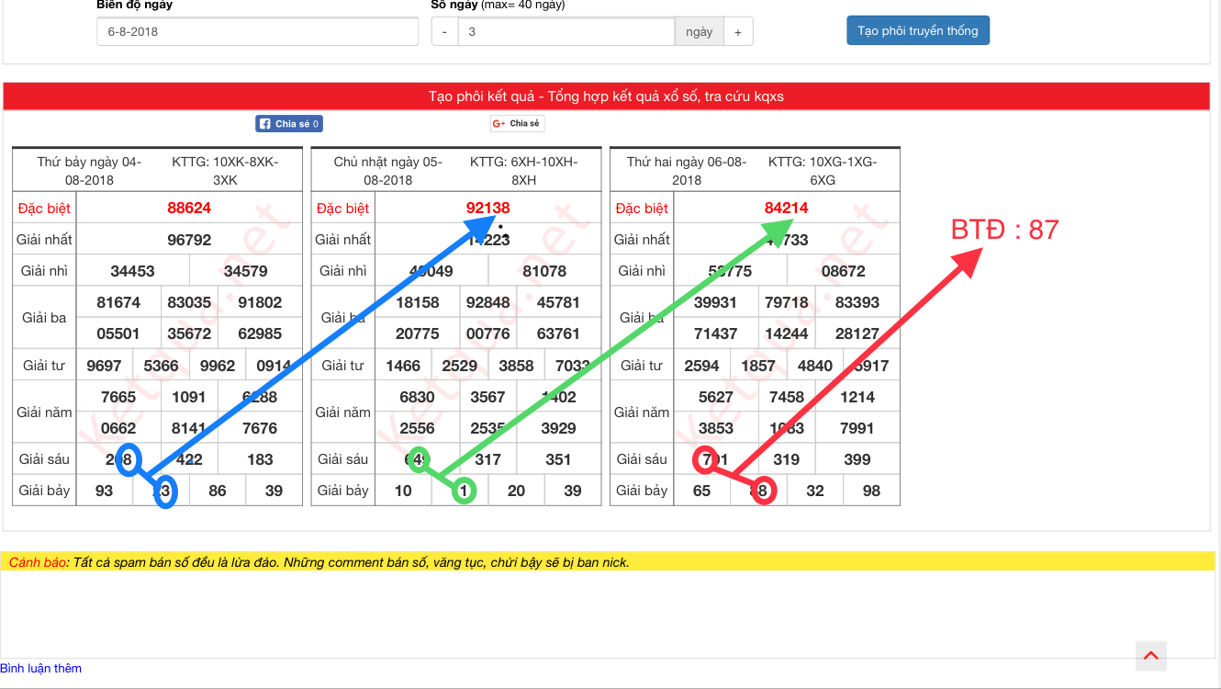This screenshot has height=689, width=1221.
Task: Click seventh prize number 65
Action: click(x=701, y=491)
